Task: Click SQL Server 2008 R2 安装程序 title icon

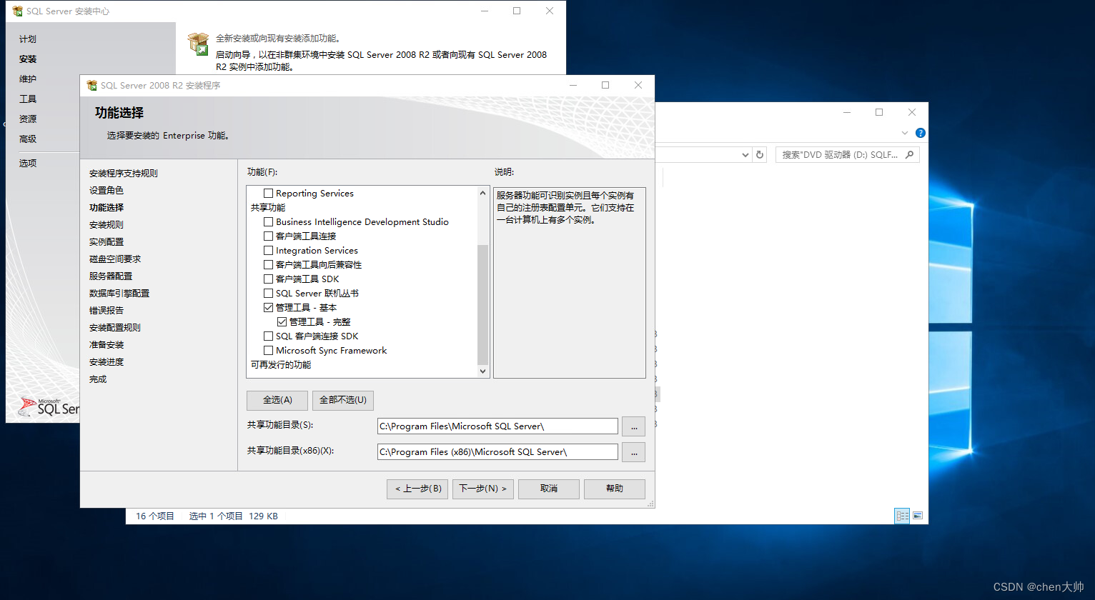Action: click(91, 85)
